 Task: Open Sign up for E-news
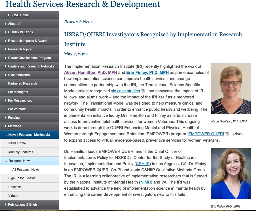(x=30, y=178)
